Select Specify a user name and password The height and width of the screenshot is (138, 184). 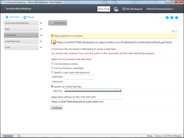pyautogui.click(x=52, y=72)
